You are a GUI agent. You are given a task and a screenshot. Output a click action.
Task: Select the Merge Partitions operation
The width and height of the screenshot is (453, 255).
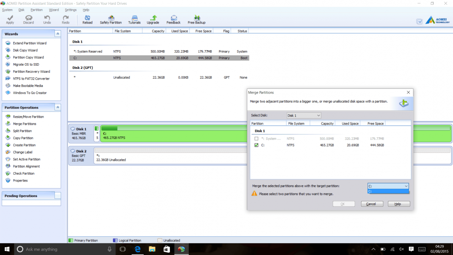(21, 124)
